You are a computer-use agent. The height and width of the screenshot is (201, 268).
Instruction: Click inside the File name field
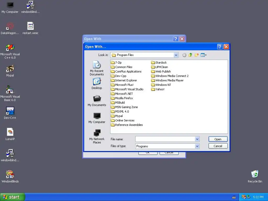click(x=165, y=139)
